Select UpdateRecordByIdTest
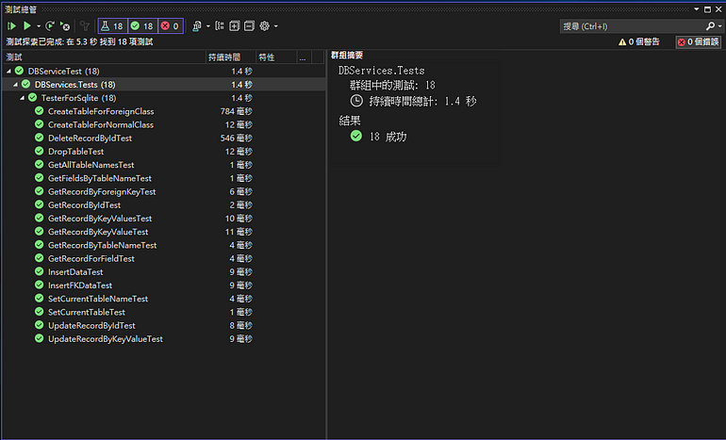This screenshot has width=726, height=440. click(91, 326)
